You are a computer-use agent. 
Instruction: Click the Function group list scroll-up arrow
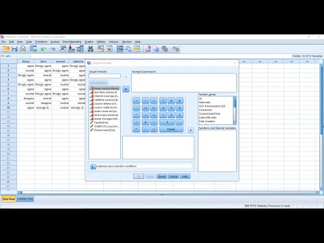click(x=234, y=98)
